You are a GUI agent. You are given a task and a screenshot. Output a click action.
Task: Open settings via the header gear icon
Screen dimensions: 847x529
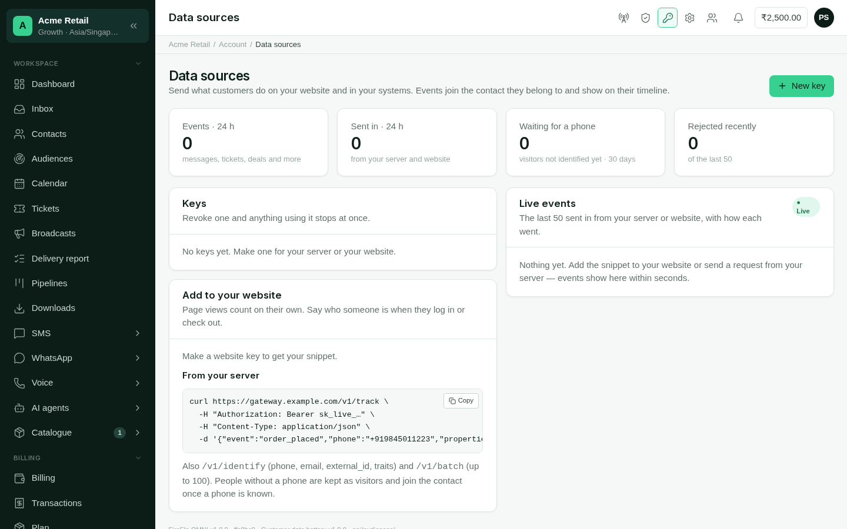(x=690, y=18)
